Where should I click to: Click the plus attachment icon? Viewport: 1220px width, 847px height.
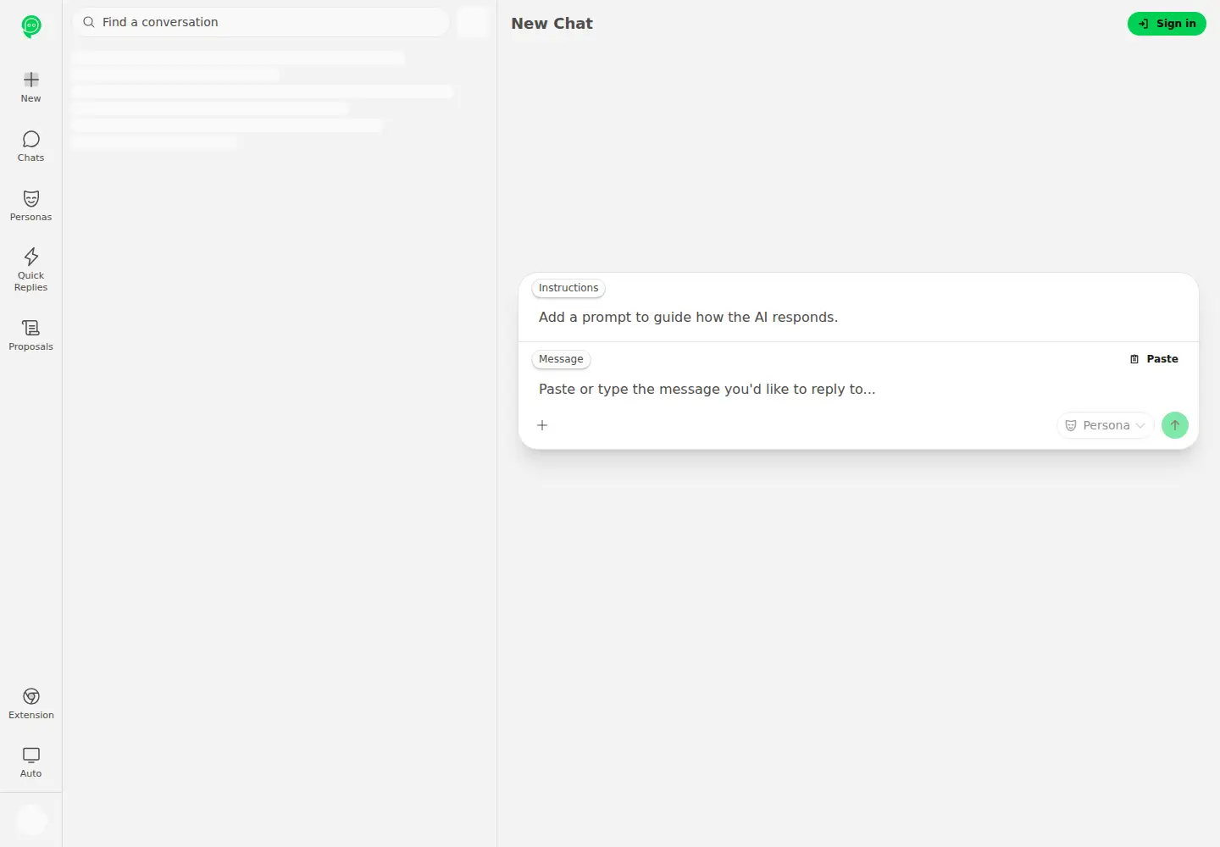pos(542,425)
